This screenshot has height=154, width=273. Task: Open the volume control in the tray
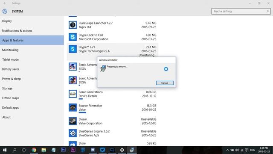[x=237, y=150]
